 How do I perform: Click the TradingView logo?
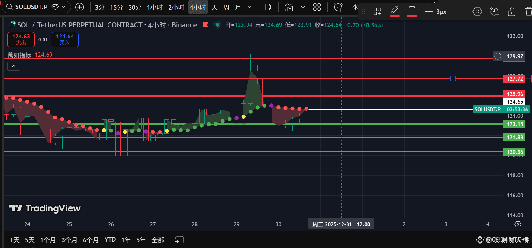coord(45,208)
